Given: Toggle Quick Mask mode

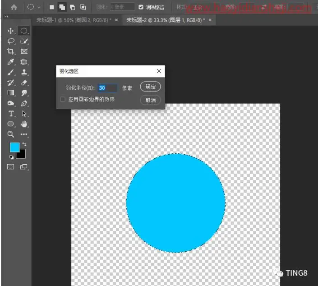Looking at the screenshot, I should point(10,167).
